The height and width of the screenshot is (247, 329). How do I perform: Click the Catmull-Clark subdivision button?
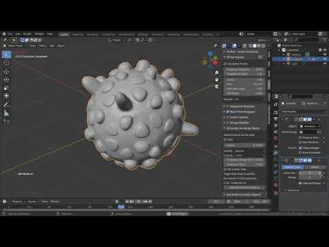point(293,167)
